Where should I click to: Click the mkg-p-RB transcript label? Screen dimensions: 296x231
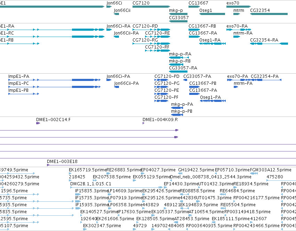(x=180, y=61)
